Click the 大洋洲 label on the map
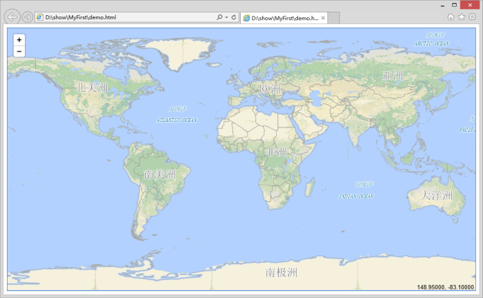The width and height of the screenshot is (483, 298). [437, 195]
